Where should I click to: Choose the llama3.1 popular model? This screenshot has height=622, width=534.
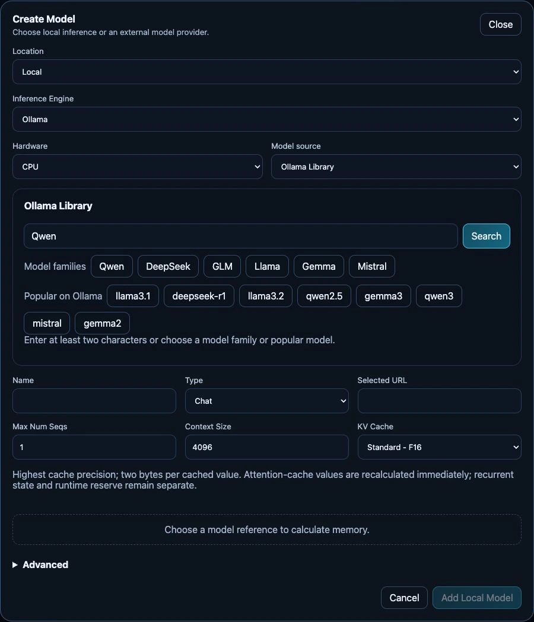click(x=133, y=296)
